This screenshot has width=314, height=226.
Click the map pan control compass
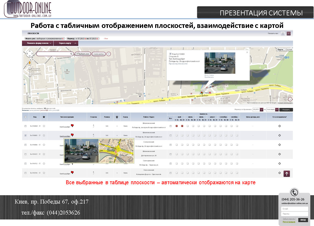point(30,54)
